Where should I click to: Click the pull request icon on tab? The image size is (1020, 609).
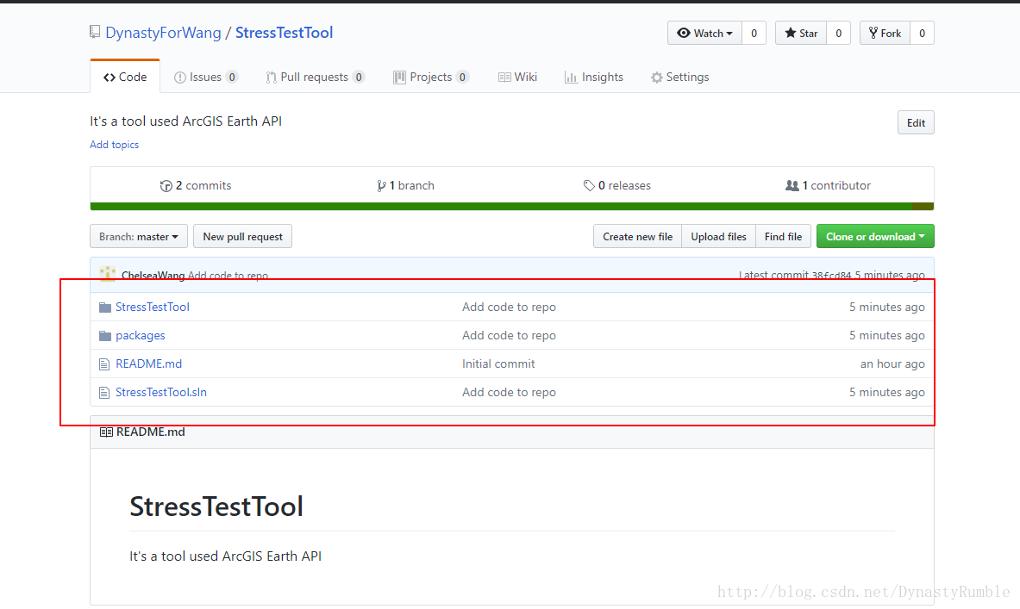click(x=272, y=78)
